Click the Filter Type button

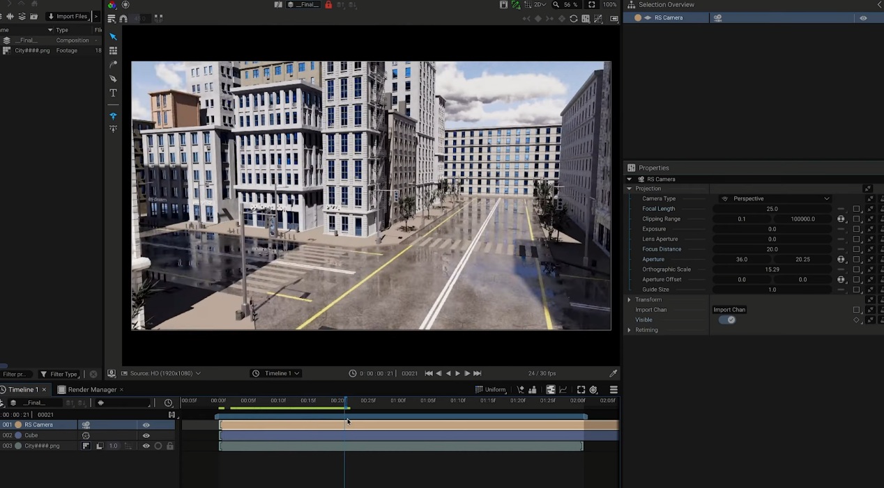tap(59, 375)
